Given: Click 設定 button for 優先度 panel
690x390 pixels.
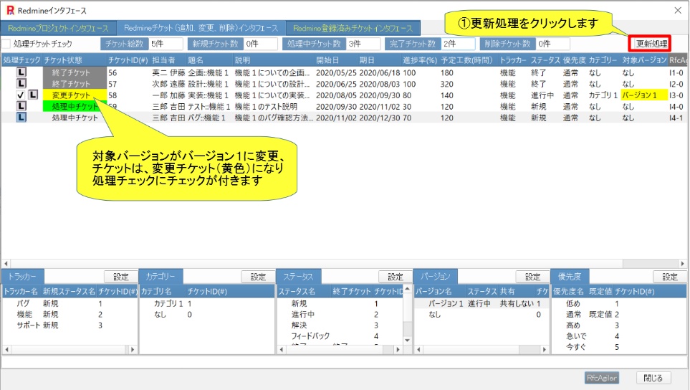Looking at the screenshot, I should pos(670,277).
